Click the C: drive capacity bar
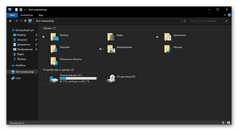Viewport: 238px width, 131px height. pyautogui.click(x=78, y=78)
